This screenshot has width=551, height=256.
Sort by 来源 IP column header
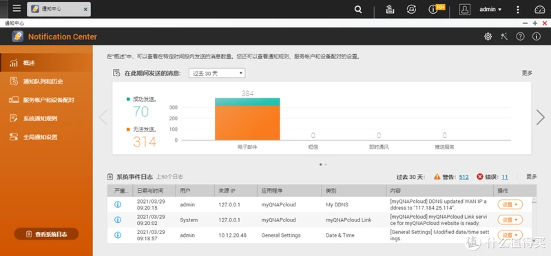point(236,191)
